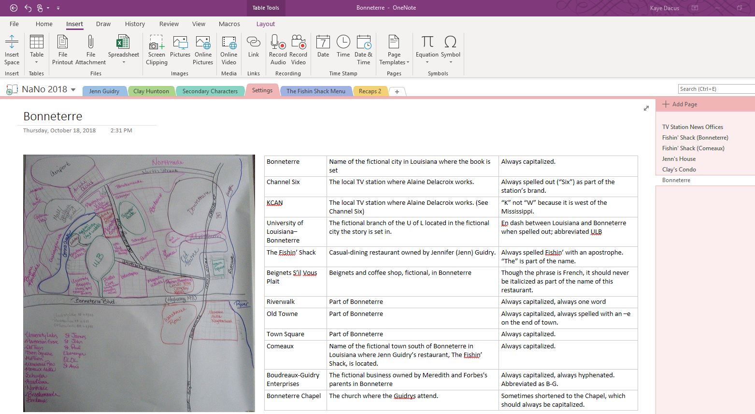Expand the Table dropdown
Screen dimensions: 755x414
click(37, 62)
